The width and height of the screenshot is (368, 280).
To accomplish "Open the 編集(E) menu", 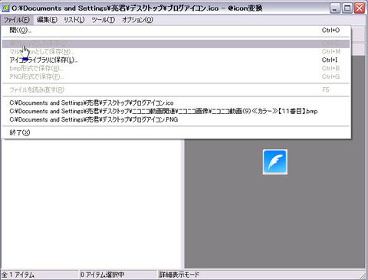I will (x=47, y=20).
